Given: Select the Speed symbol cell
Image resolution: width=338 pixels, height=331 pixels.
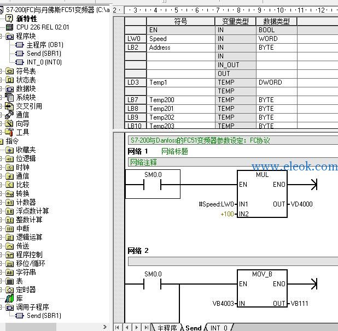Looking at the screenshot, I should pos(180,39).
